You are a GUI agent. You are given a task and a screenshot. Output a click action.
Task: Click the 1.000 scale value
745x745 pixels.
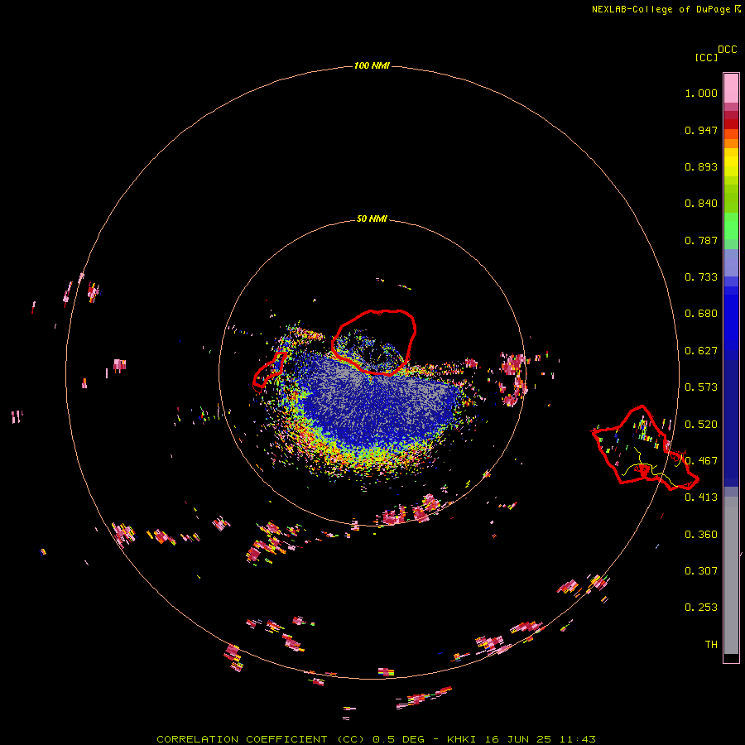coord(701,93)
